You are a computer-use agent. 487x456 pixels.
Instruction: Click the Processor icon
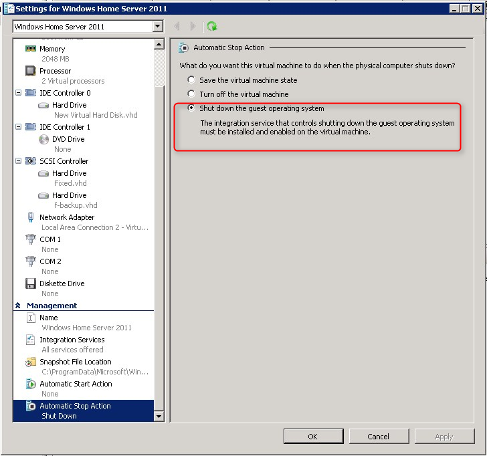(x=31, y=71)
